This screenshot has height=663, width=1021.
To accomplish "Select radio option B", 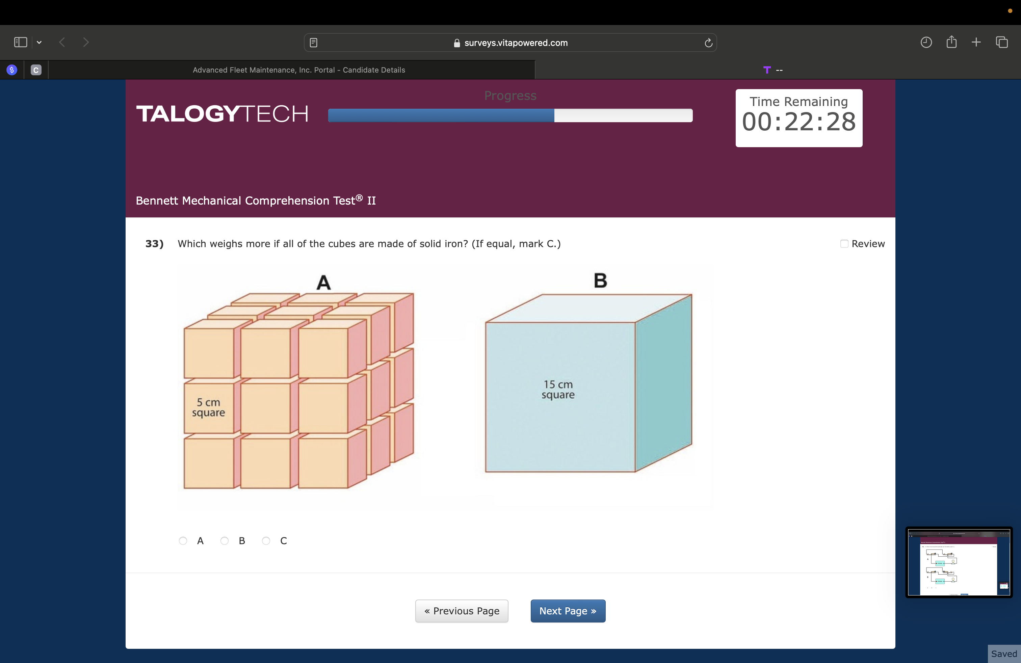I will [x=225, y=541].
